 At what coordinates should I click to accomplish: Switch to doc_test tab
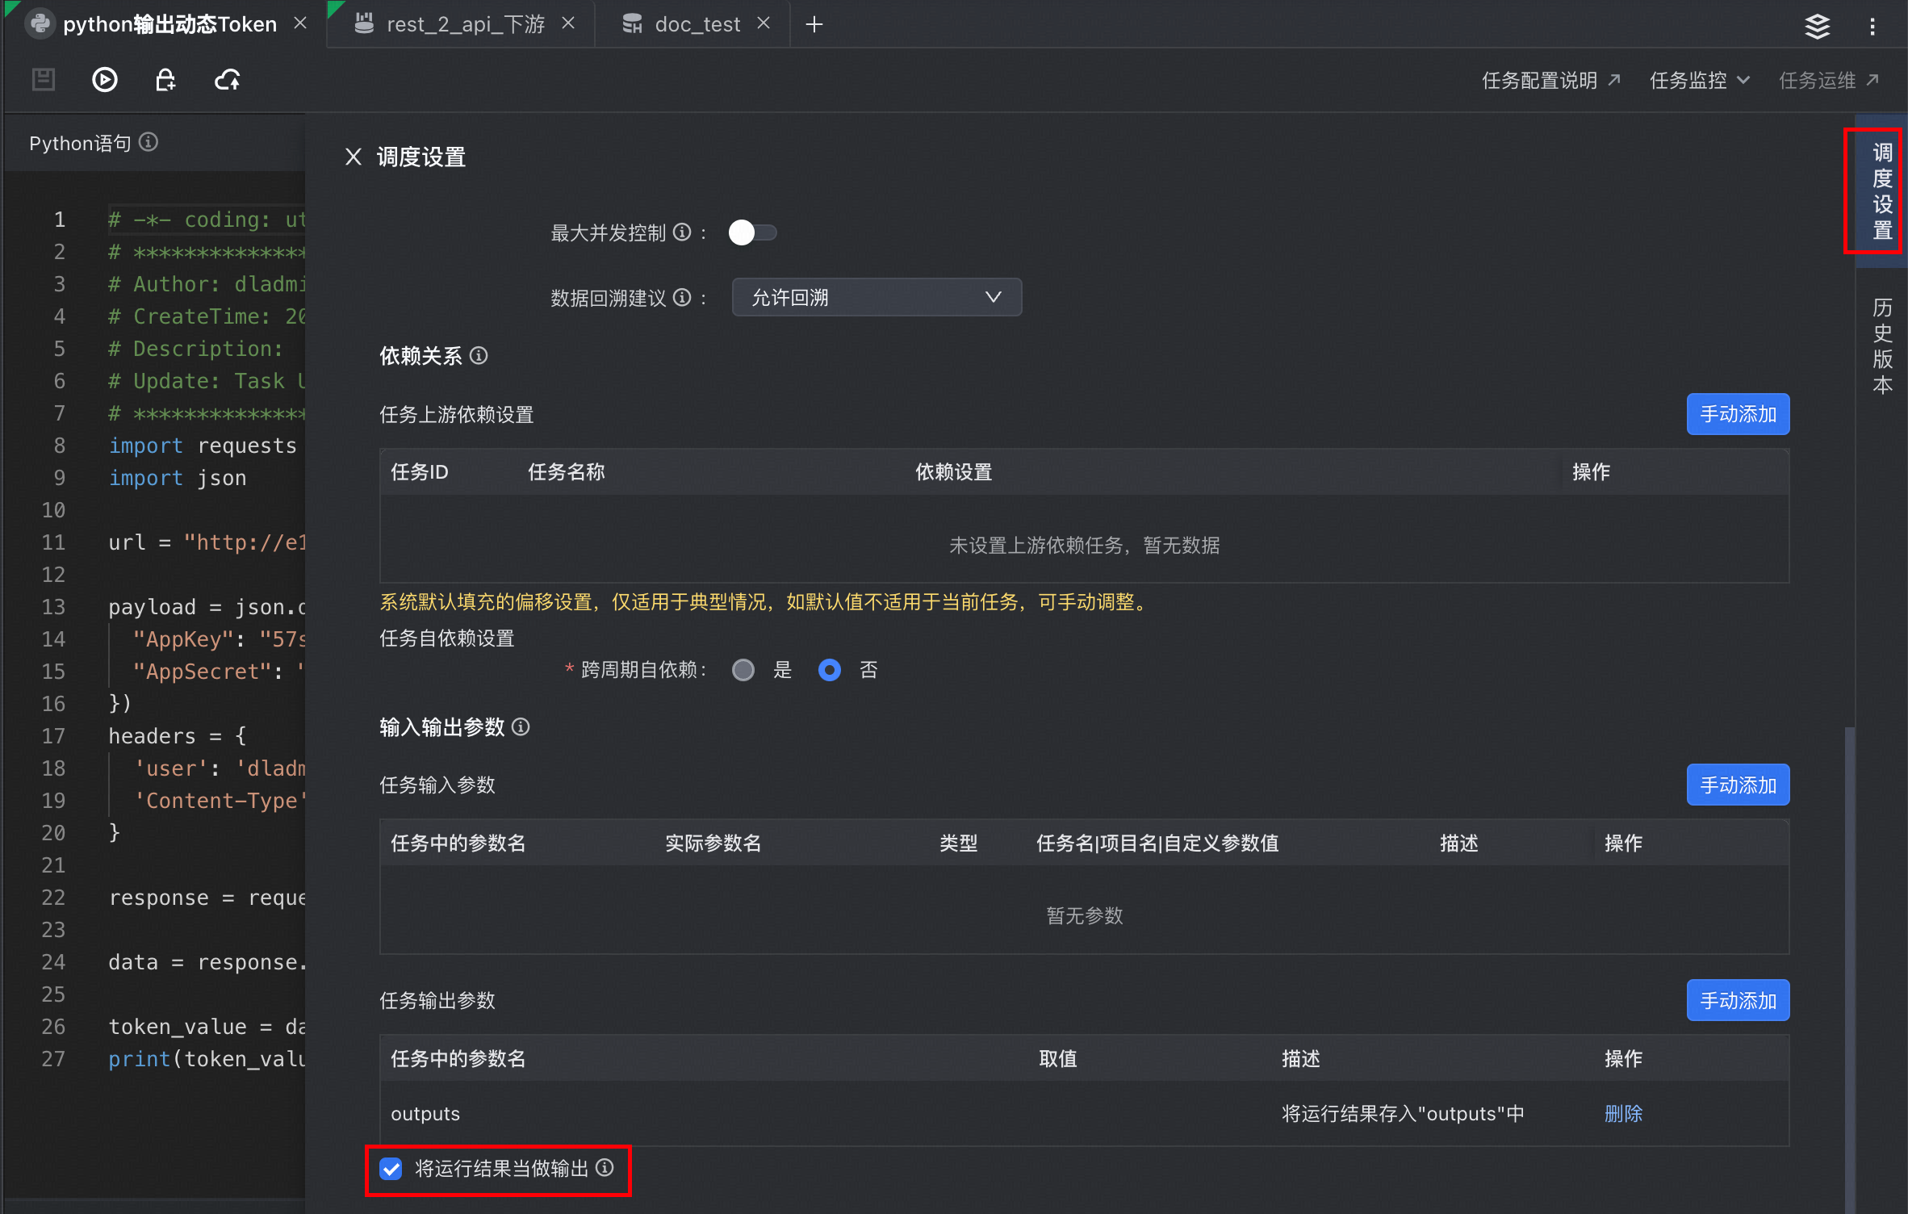(697, 24)
